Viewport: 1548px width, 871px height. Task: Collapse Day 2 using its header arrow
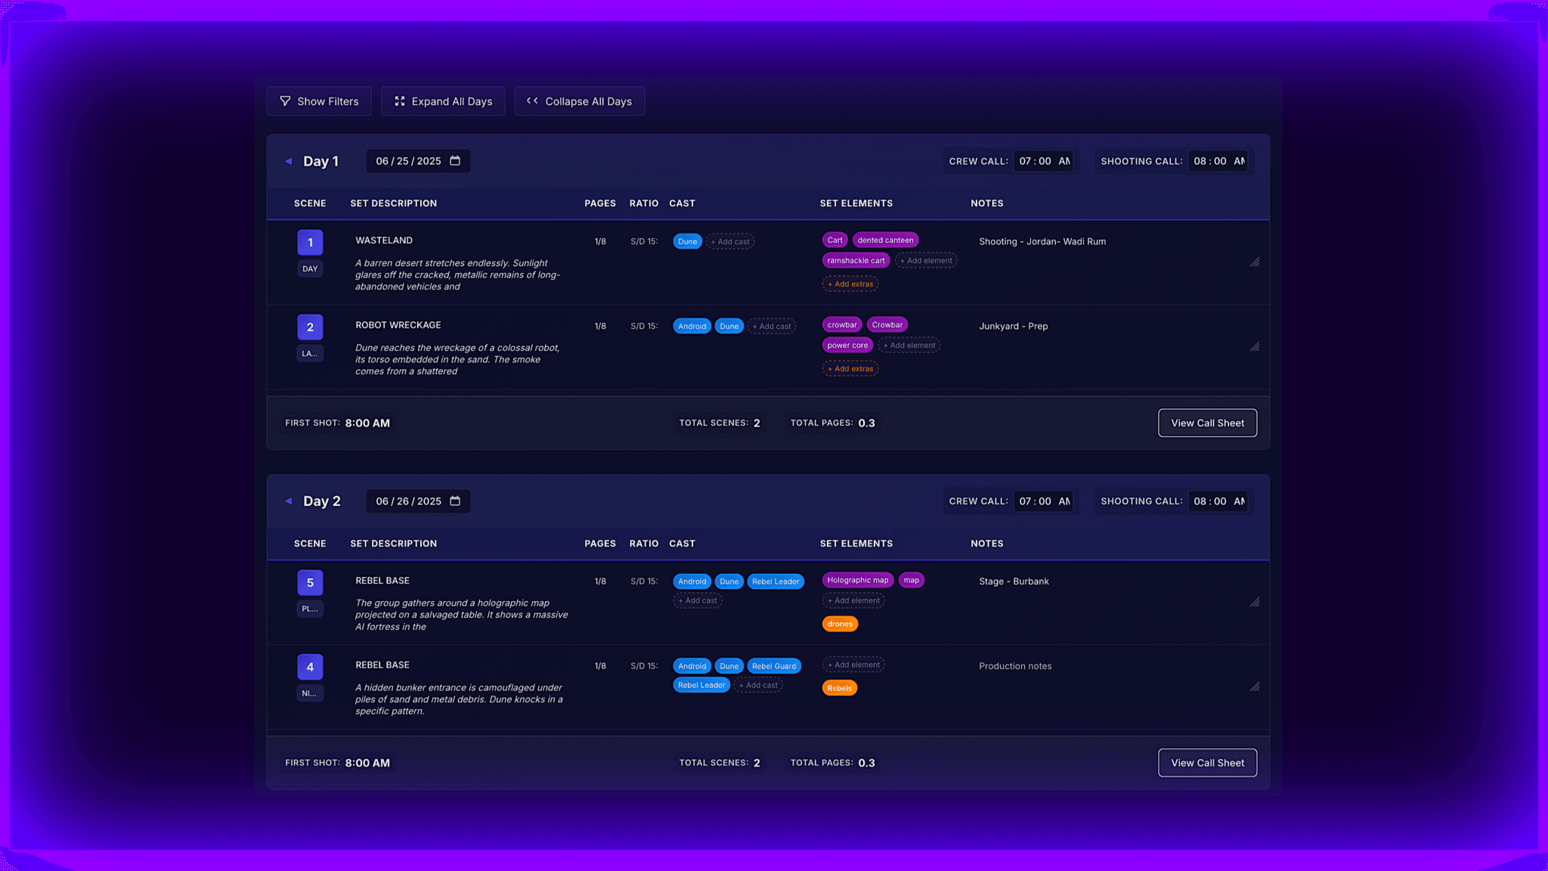pyautogui.click(x=288, y=501)
